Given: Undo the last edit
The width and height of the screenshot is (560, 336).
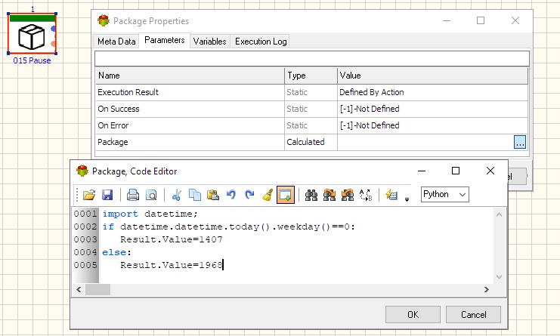Looking at the screenshot, I should tap(231, 195).
